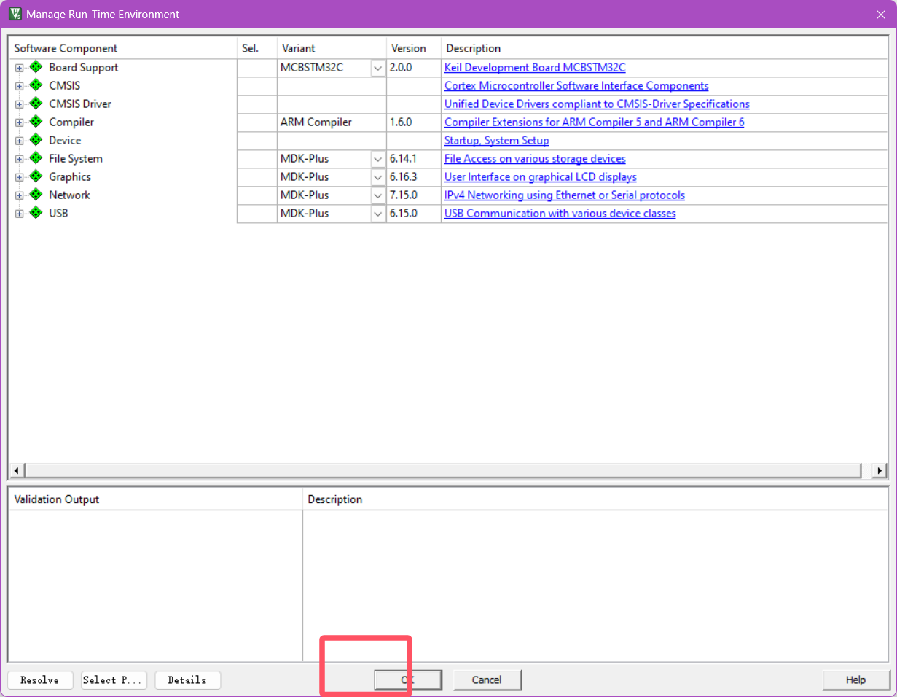
Task: Click the Software Component column header
Action: (x=122, y=48)
